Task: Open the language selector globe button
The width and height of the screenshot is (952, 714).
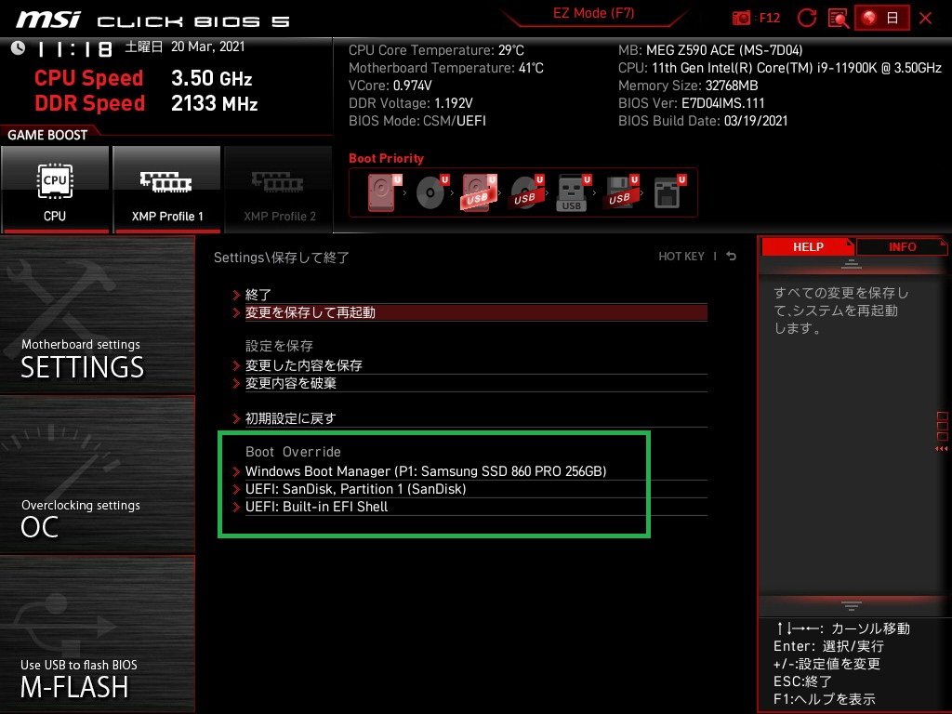Action: pyautogui.click(x=882, y=18)
